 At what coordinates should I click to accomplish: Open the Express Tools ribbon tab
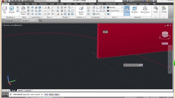(144, 4)
